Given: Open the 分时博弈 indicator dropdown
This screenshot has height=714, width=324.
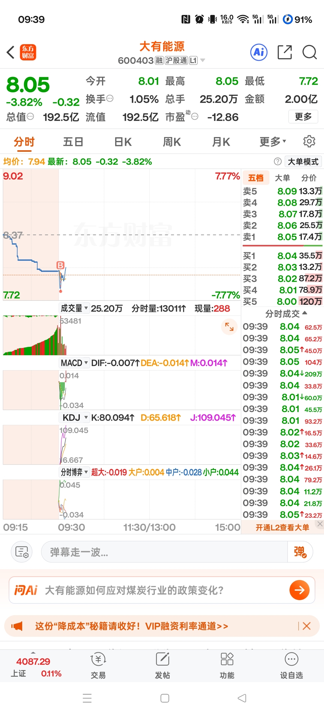Looking at the screenshot, I should 74,472.
